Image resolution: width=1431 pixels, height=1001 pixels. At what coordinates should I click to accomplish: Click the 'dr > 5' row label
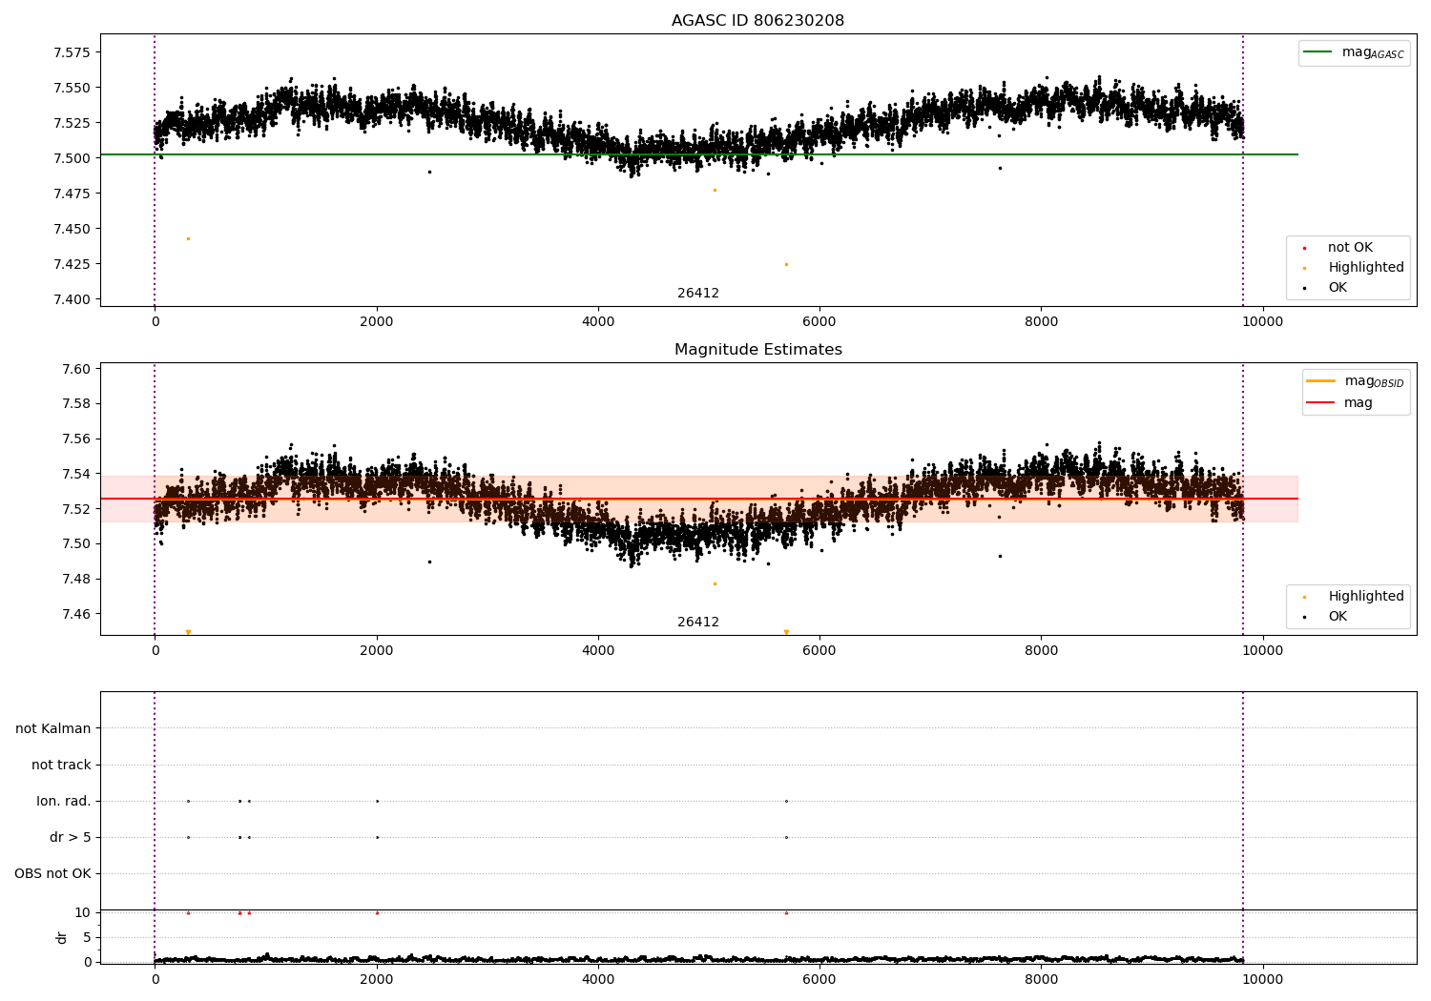pyautogui.click(x=71, y=837)
